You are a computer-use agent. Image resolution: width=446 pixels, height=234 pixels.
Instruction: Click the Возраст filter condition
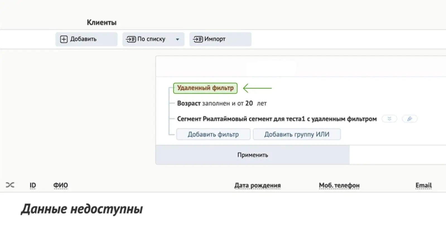(x=222, y=103)
